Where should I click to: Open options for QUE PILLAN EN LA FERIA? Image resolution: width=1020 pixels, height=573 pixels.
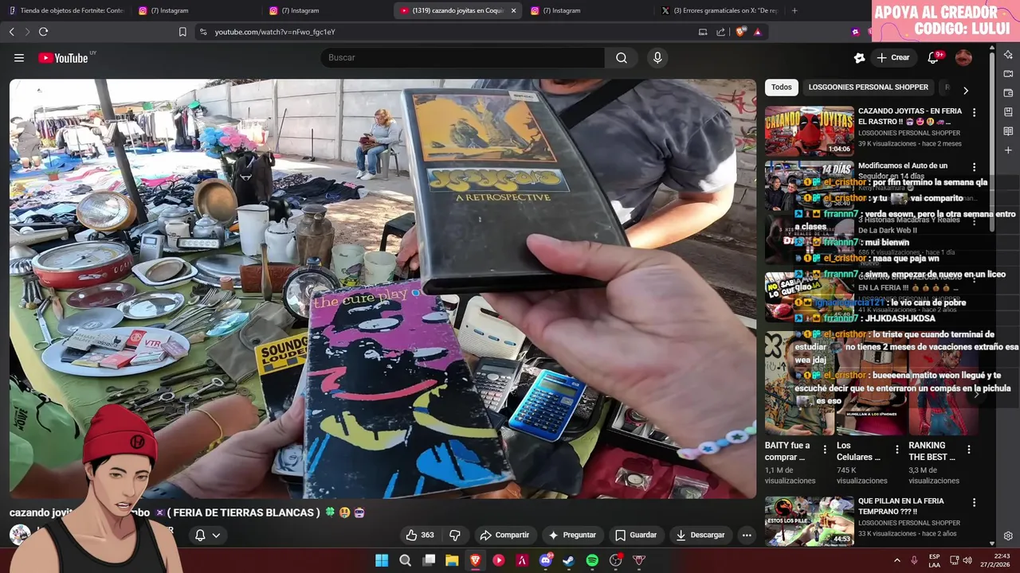tap(974, 502)
